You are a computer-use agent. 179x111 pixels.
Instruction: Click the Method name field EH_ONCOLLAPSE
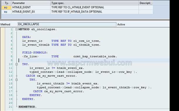(x=67, y=24)
